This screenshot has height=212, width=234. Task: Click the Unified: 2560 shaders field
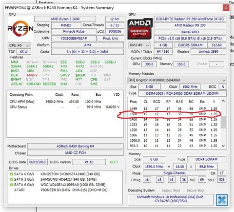tap(209, 52)
